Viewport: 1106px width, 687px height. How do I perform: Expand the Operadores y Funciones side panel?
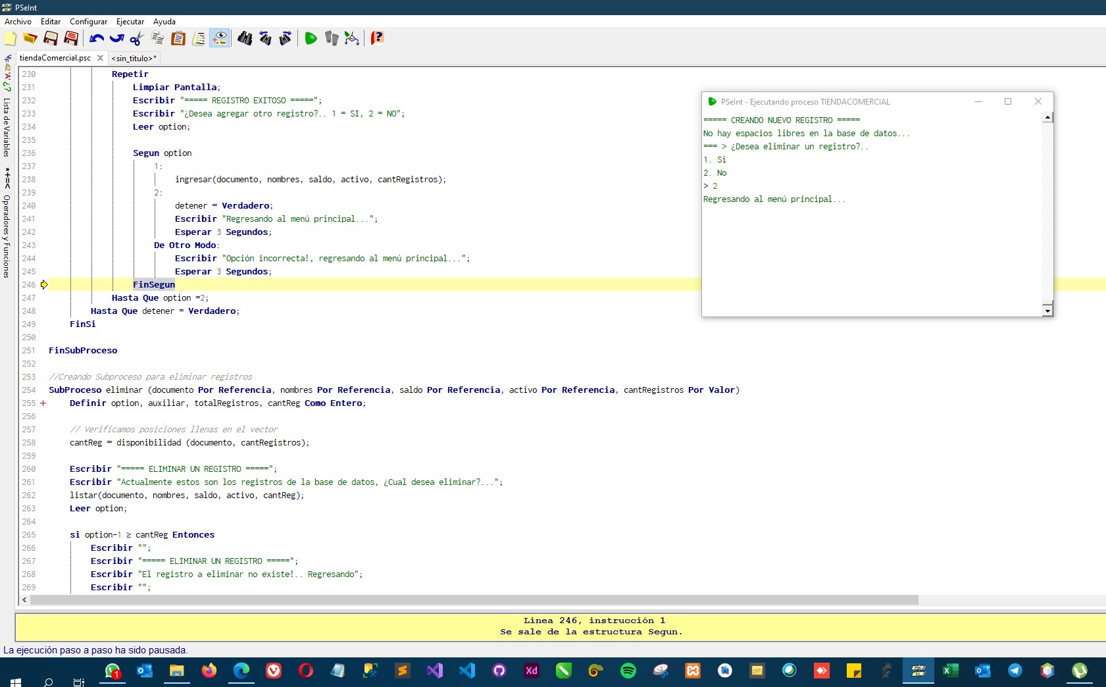click(7, 236)
